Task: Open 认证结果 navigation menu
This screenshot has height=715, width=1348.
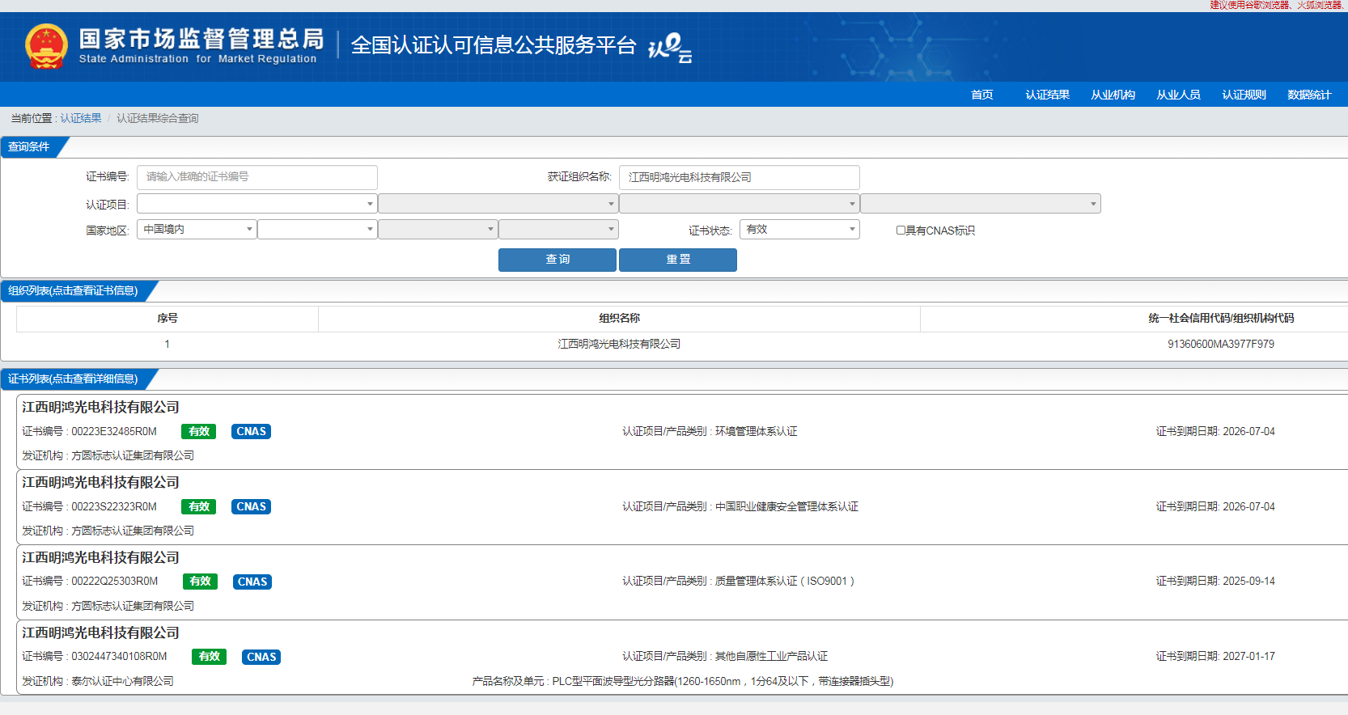Action: 1047,95
